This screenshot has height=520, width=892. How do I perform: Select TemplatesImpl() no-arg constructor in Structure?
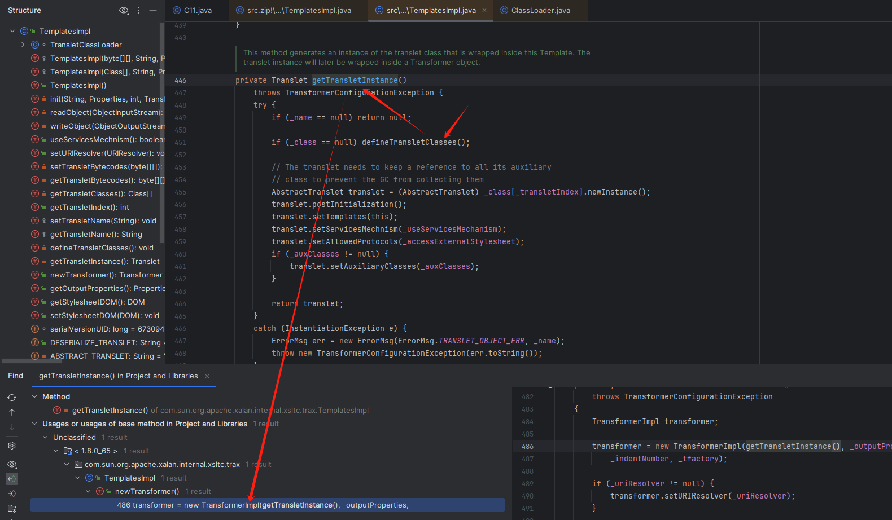[78, 85]
